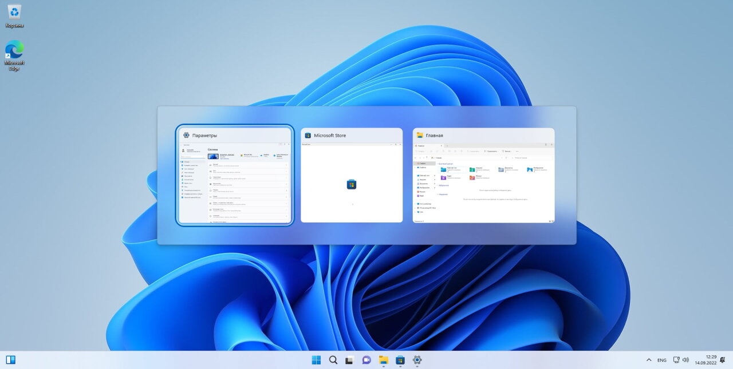Open the Chat app on the taskbar
Viewport: 733px width, 369px height.
pos(366,360)
